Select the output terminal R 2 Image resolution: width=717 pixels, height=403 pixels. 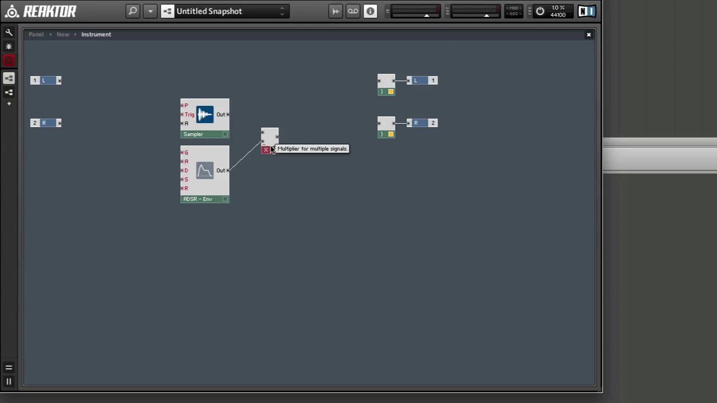click(x=422, y=123)
